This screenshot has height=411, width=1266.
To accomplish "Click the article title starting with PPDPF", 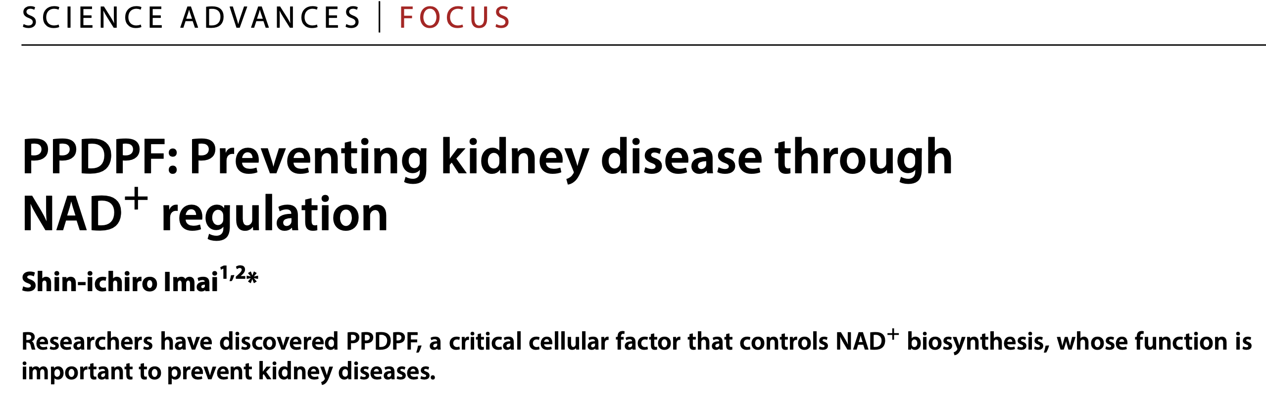I will (487, 185).
